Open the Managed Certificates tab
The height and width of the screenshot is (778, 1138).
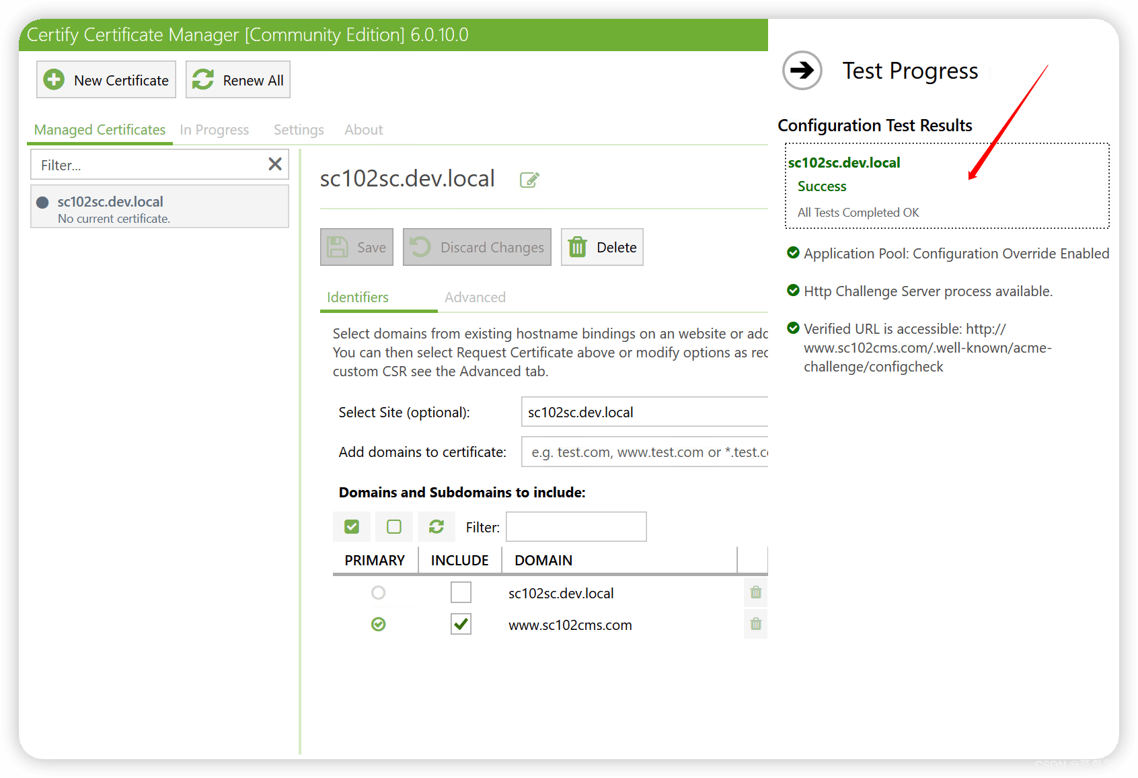click(100, 130)
